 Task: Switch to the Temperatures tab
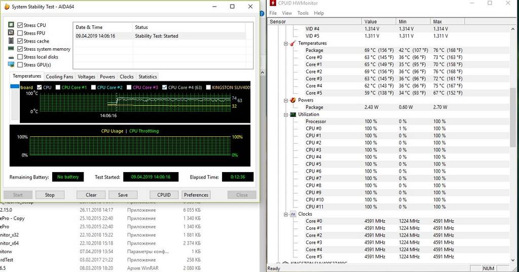(x=27, y=76)
